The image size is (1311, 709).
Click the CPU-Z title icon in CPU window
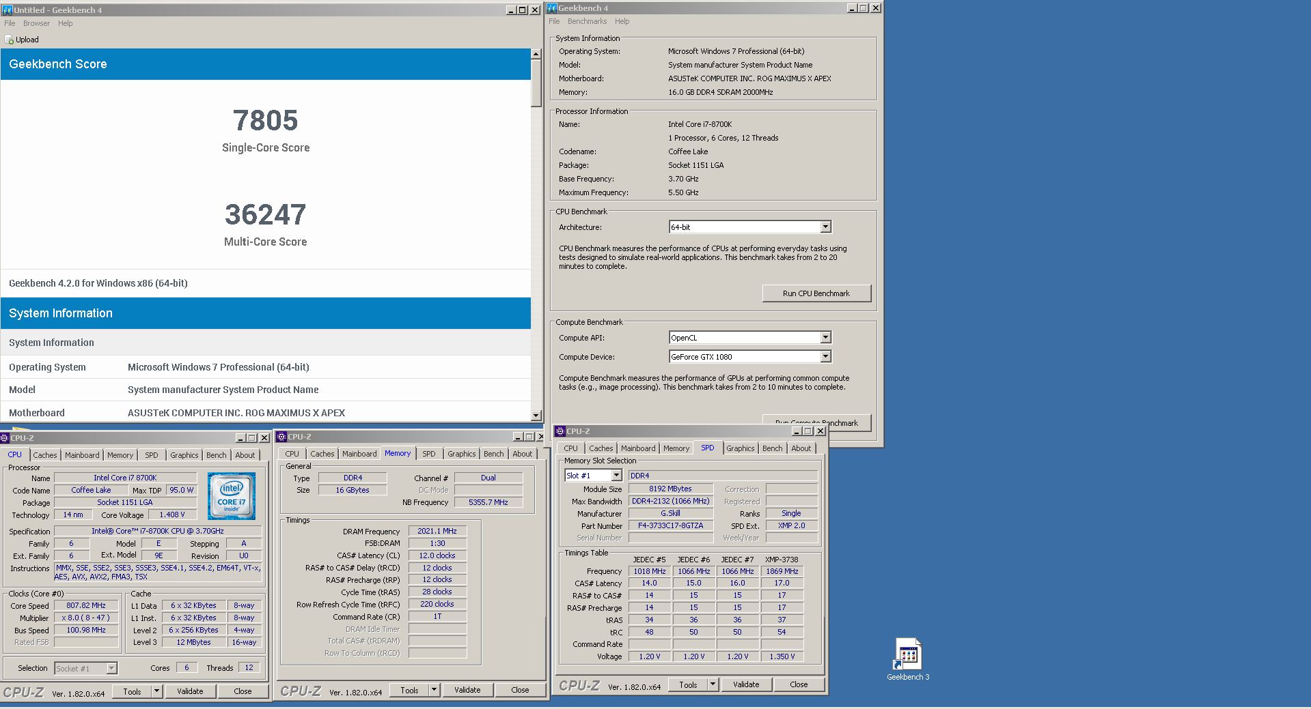(5, 438)
